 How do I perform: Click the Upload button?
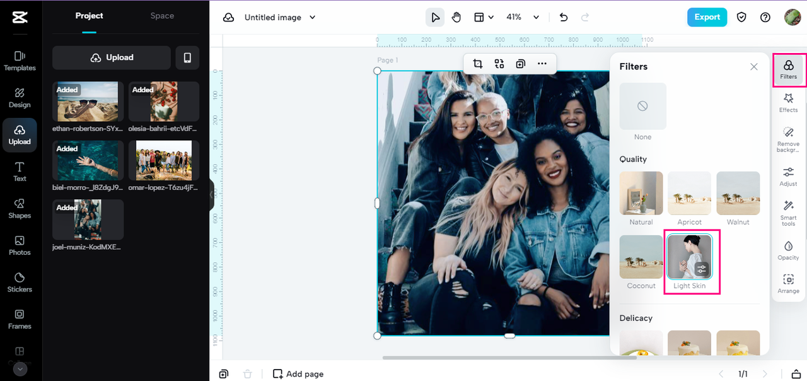click(112, 57)
